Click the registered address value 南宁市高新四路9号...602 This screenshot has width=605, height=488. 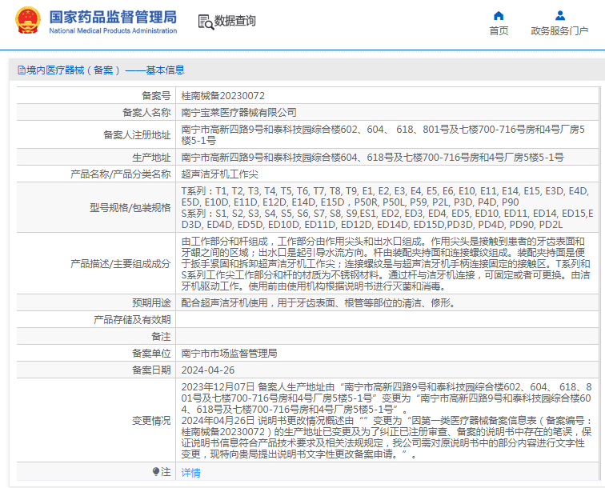click(x=383, y=135)
